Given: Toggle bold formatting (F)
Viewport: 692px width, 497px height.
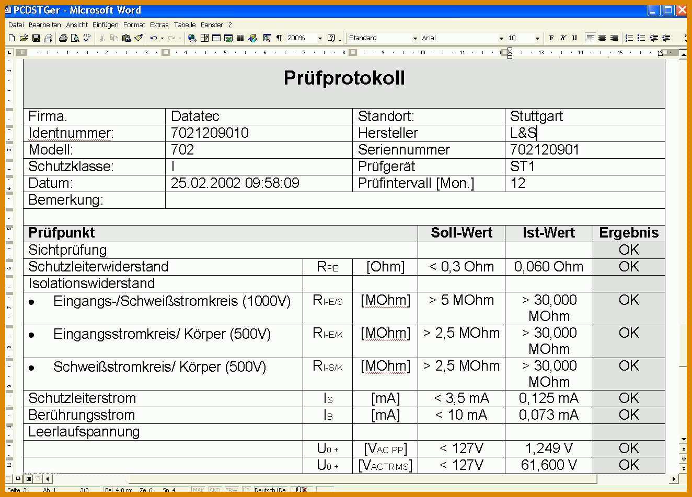Looking at the screenshot, I should [551, 38].
